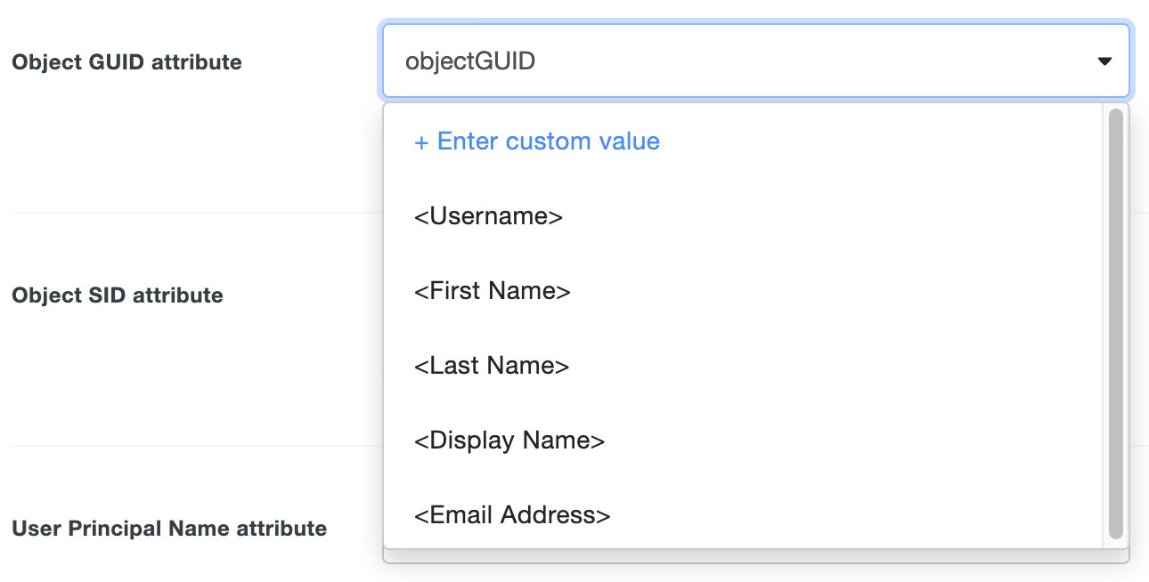This screenshot has height=582, width=1149.
Task: Click the User Principal Name attribute label
Action: point(169,528)
